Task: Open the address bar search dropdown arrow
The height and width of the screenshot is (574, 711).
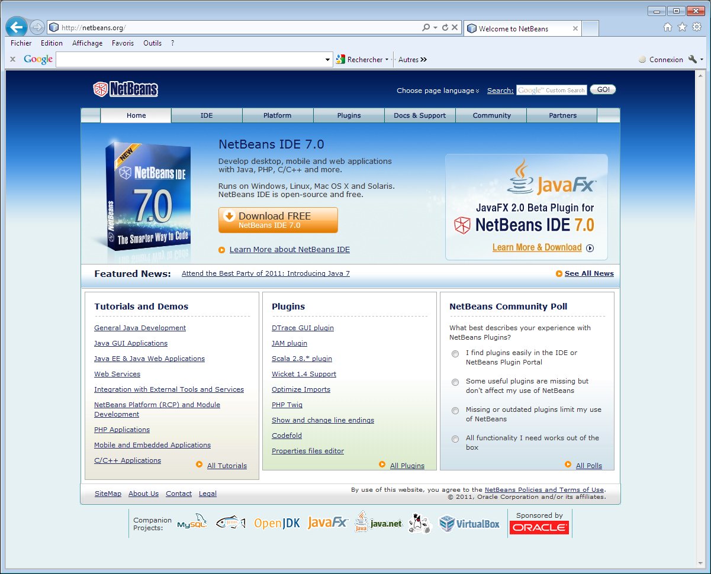Action: 435,28
